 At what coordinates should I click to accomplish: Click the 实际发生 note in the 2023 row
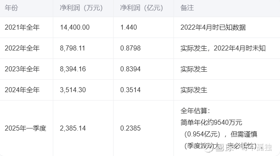pos(194,69)
